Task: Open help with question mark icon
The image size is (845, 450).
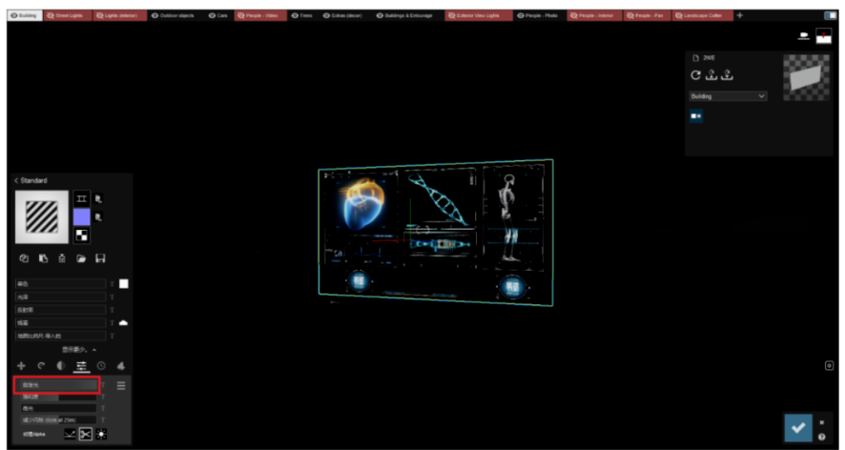Action: (x=821, y=437)
